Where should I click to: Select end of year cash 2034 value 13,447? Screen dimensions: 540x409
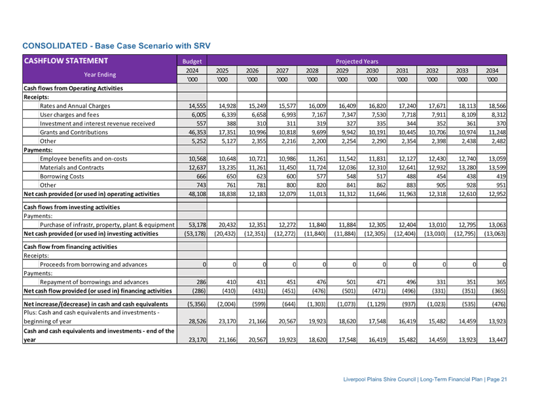497,340
